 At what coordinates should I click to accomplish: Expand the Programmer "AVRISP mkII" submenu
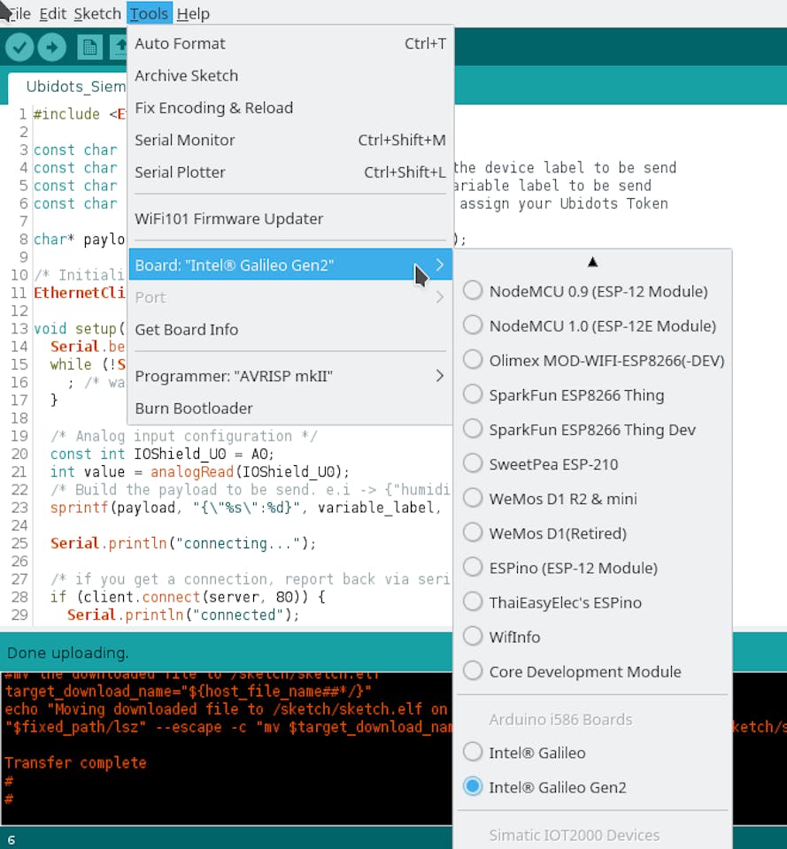[x=290, y=376]
